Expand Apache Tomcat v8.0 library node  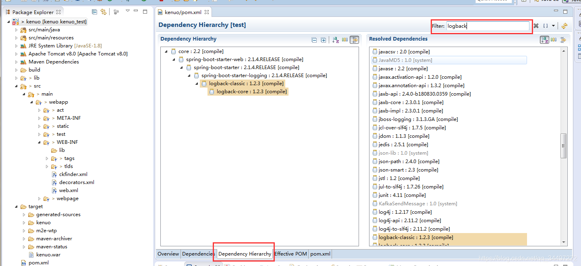tap(17, 54)
